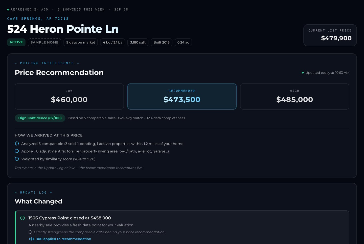Screen dimensions: 364x244
Task: Open the '1506 Cypress Point closed at $458,000' event
Action: pyautogui.click(x=182, y=227)
